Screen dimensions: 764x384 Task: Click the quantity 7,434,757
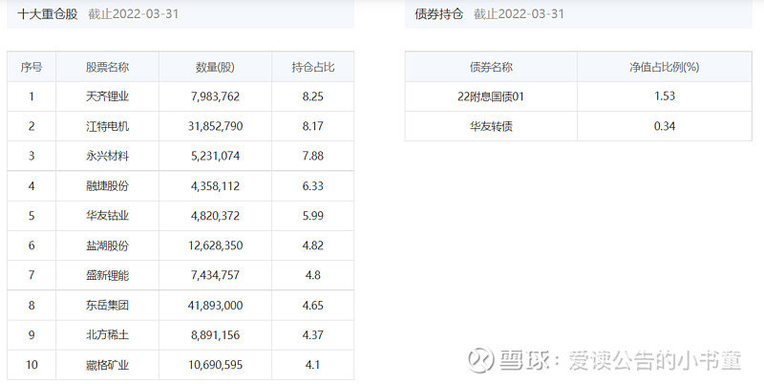coord(216,275)
